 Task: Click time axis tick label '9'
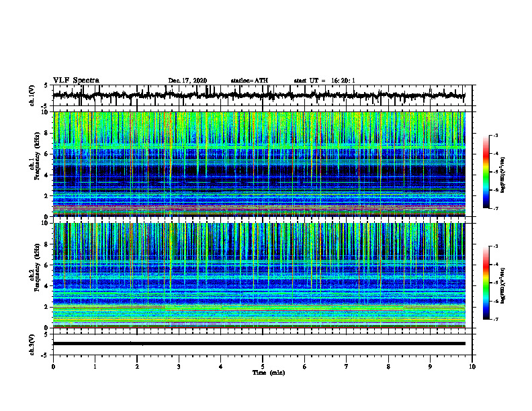(x=430, y=367)
